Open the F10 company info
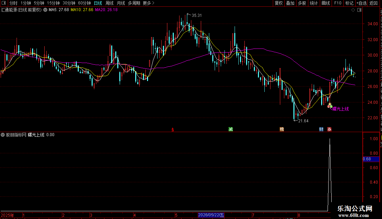 point(338,3)
